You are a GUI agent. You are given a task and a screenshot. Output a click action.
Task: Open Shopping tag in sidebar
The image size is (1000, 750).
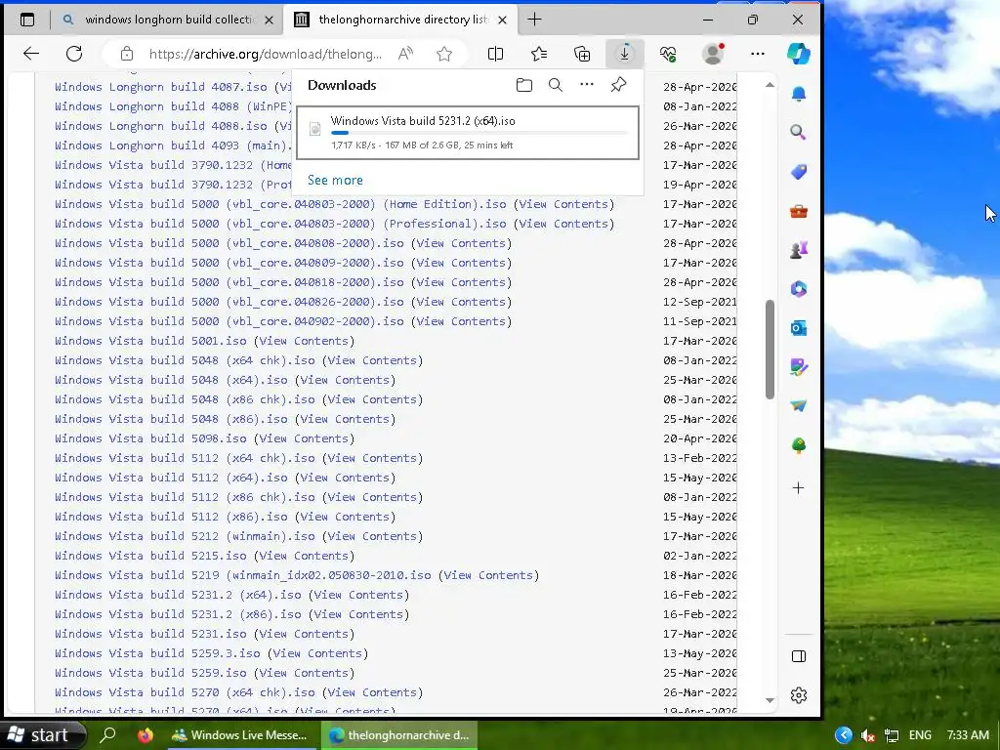(799, 172)
